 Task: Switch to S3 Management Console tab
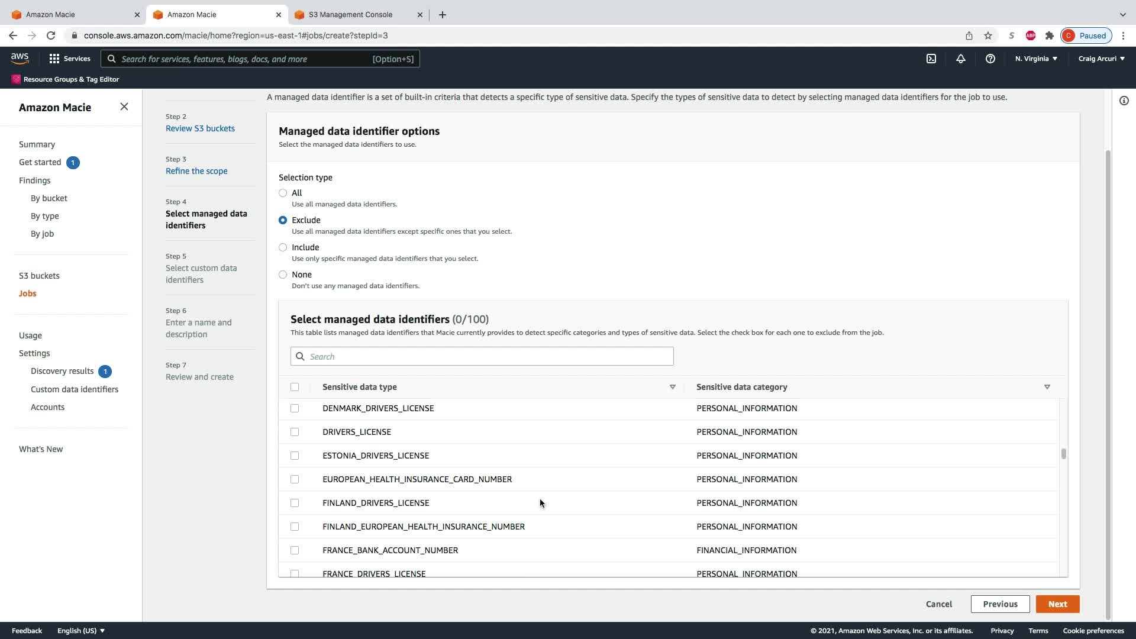(x=350, y=14)
